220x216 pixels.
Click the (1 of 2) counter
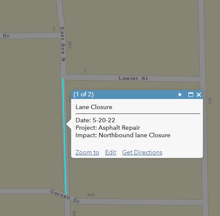pos(83,95)
